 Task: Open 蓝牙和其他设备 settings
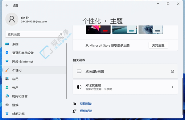click(34, 53)
